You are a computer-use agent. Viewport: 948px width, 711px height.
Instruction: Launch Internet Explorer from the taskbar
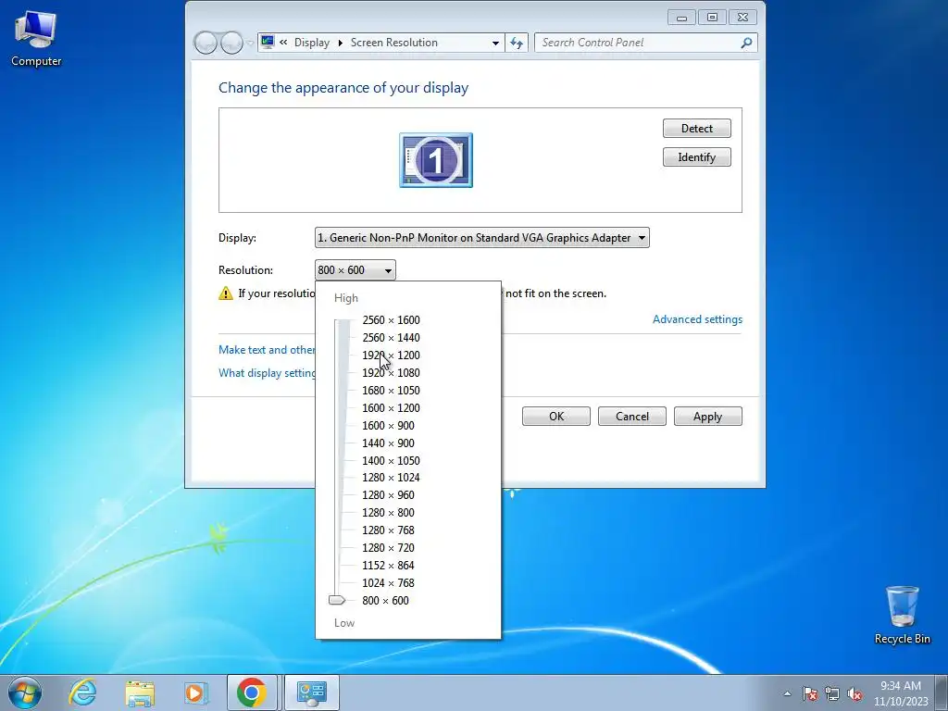click(x=82, y=692)
